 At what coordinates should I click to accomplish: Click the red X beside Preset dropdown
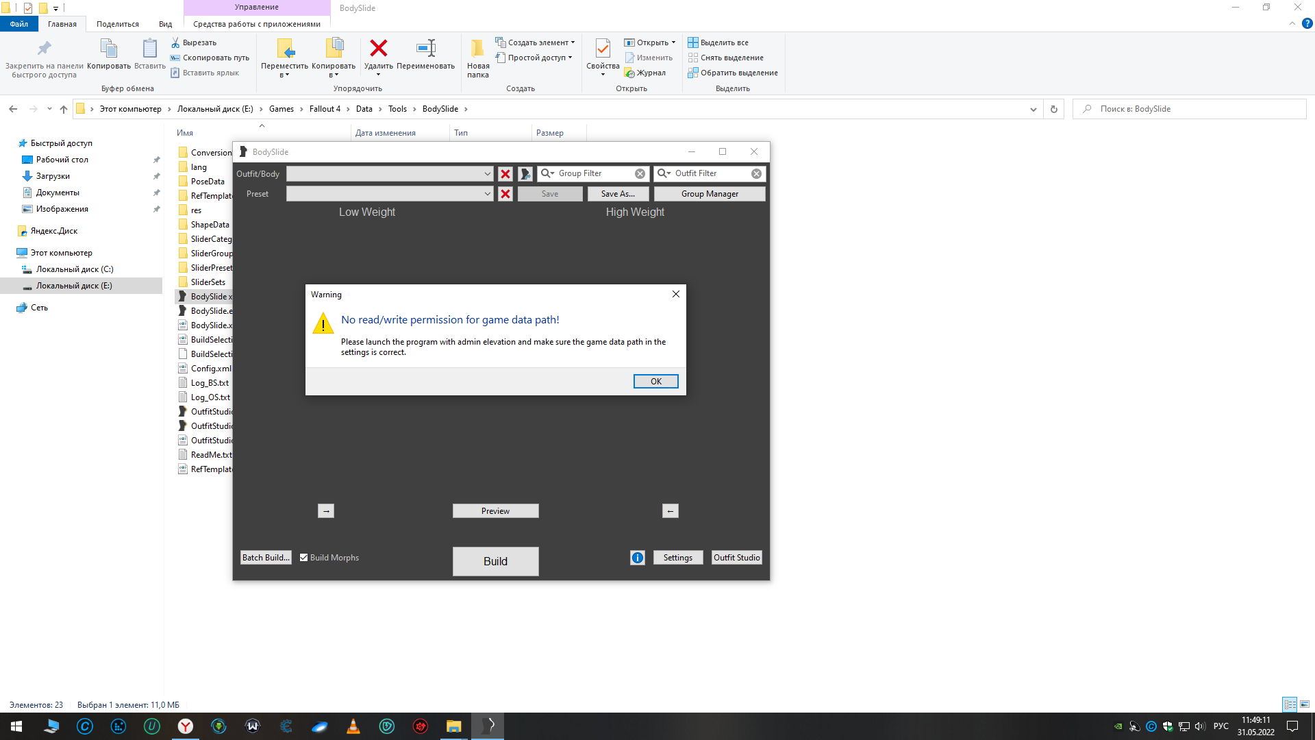tap(505, 194)
